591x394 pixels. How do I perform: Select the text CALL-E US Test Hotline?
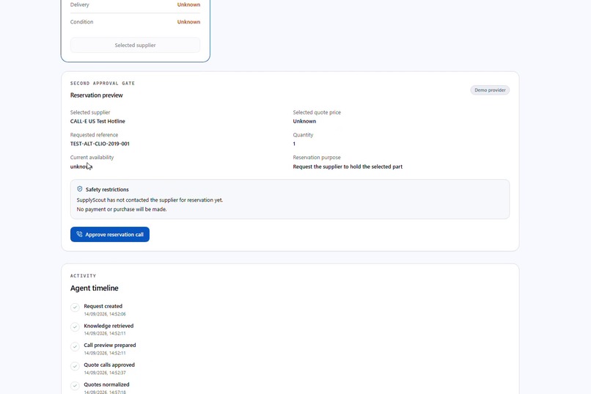[98, 121]
